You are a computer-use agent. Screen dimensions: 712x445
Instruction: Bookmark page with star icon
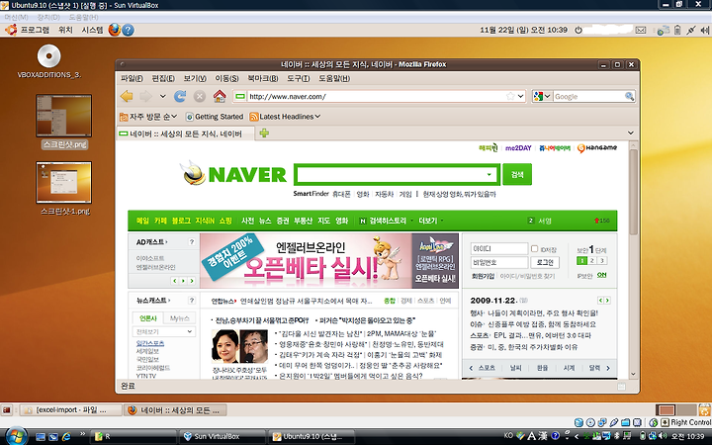click(x=510, y=96)
